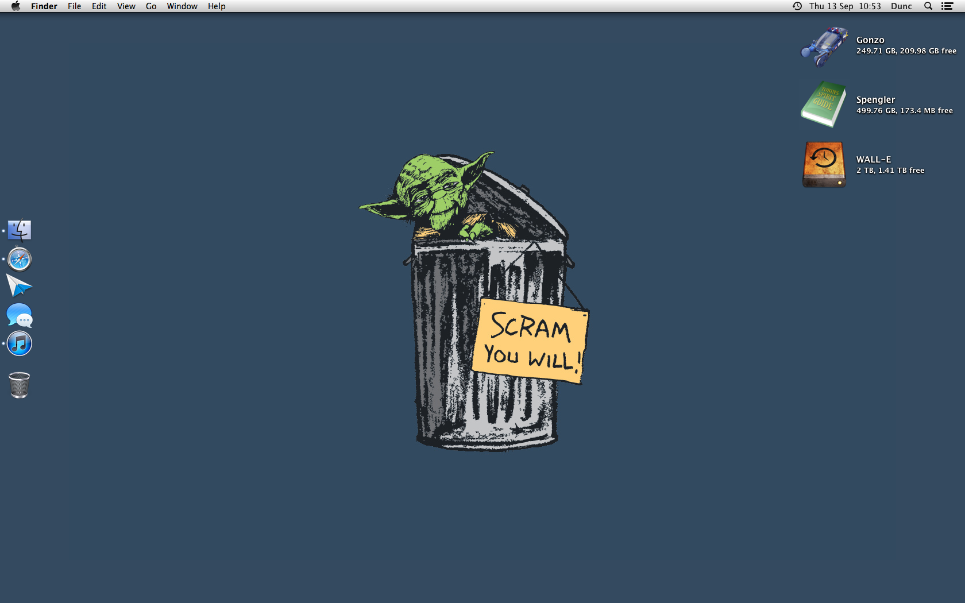This screenshot has width=965, height=603.
Task: Open the Dunc user switching menu
Action: coord(901,6)
